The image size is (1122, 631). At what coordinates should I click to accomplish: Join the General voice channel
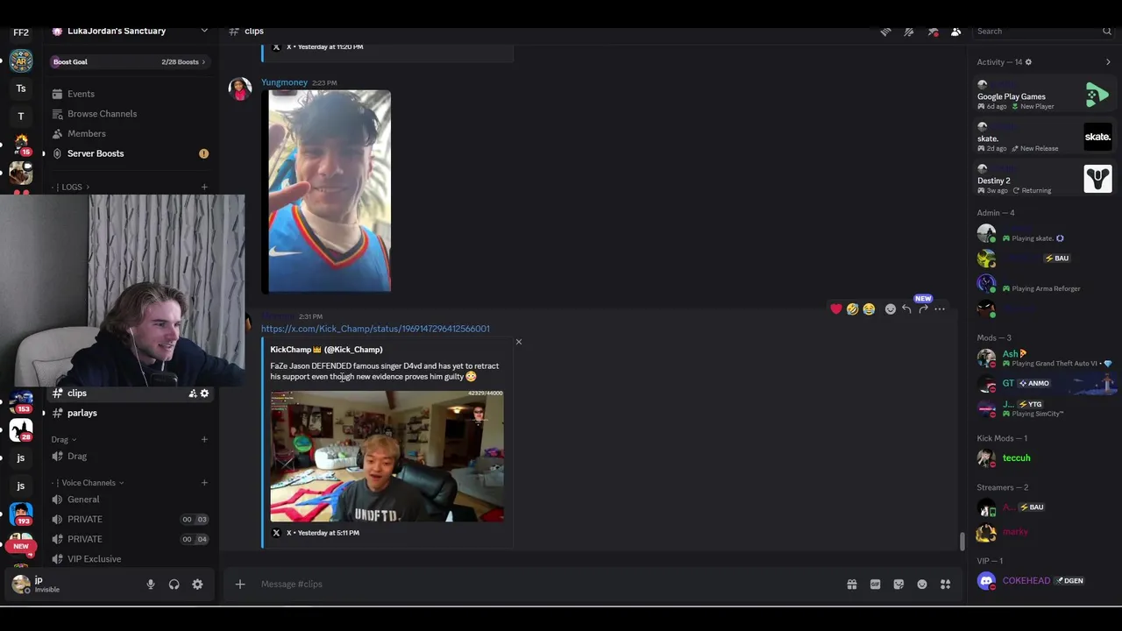130,500
